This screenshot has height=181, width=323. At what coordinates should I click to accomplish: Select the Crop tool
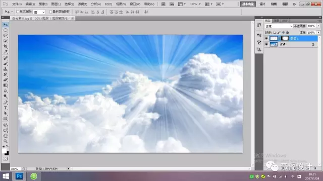(6, 46)
